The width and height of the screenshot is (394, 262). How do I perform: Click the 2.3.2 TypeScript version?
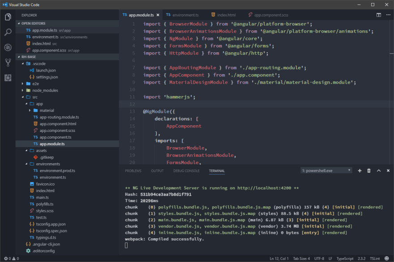(x=362, y=258)
